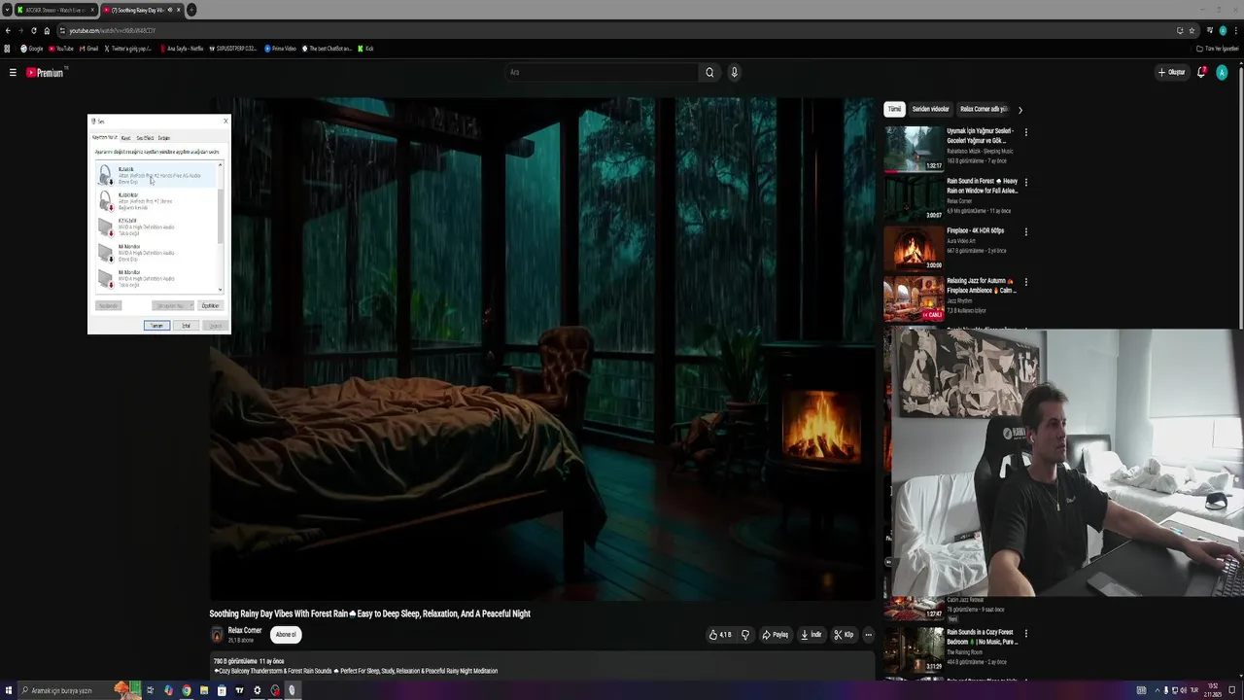
Task: Subscribe using the Abone ol button
Action: coord(286,635)
